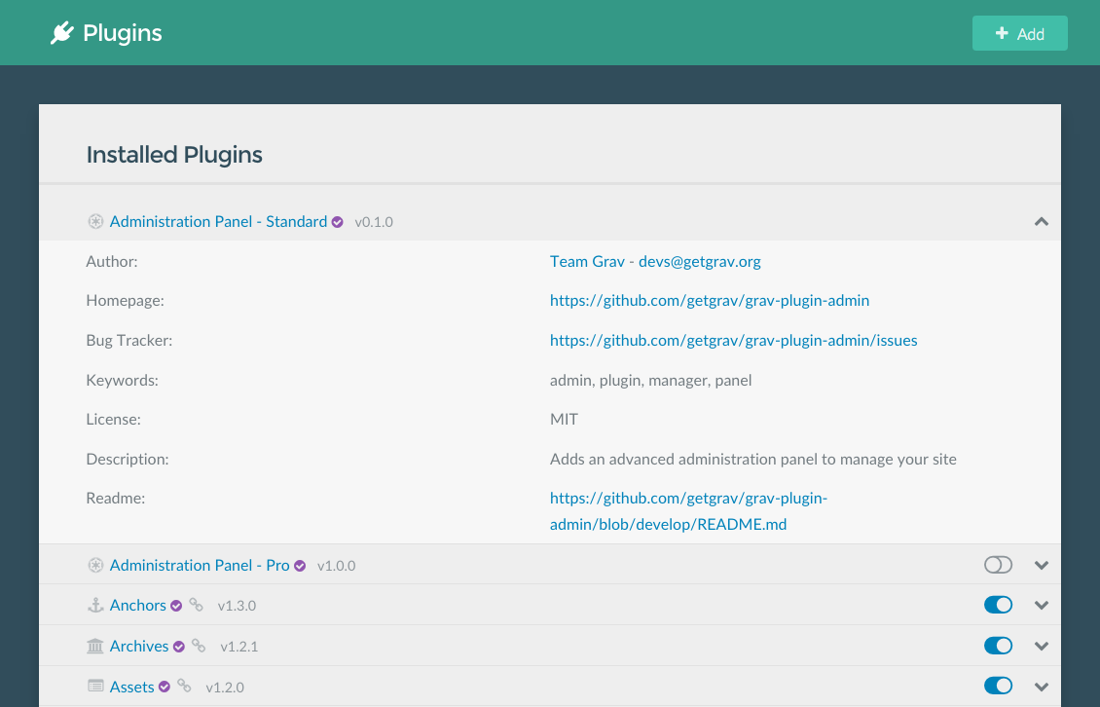Screen dimensions: 1100x707
Task: Click the chain link icon beside Anchors
Action: tap(197, 605)
